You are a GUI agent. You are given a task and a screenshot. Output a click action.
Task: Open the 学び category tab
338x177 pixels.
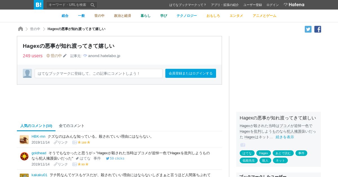click(164, 16)
